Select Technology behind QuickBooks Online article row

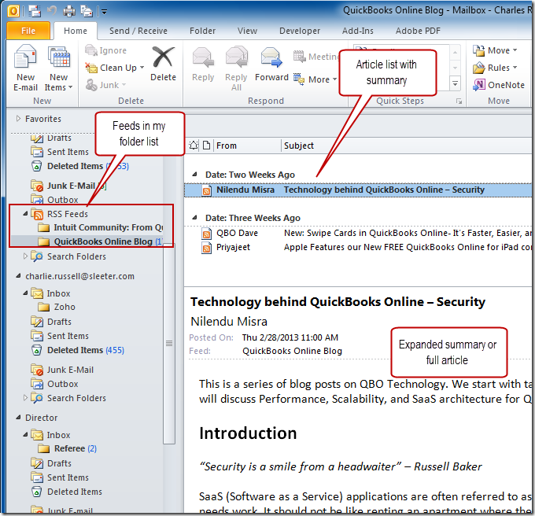(358, 190)
